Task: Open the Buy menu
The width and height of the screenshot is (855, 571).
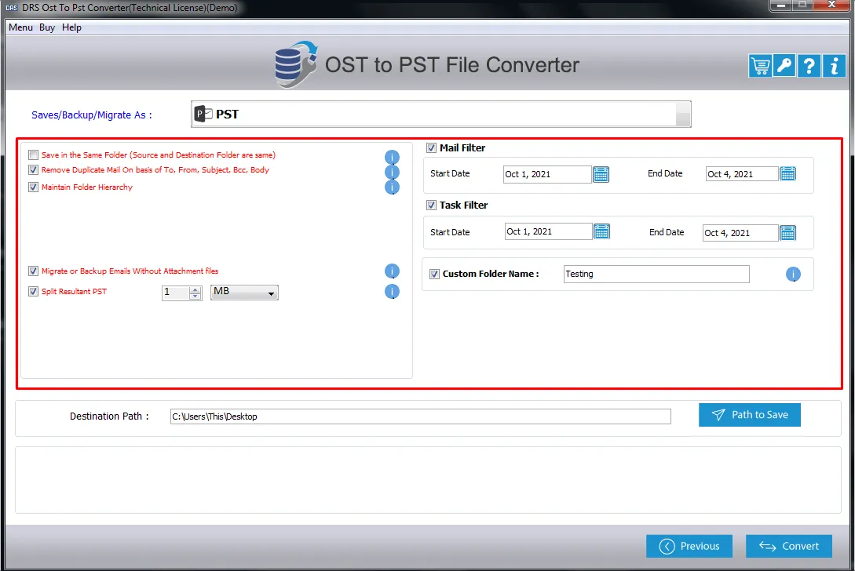Action: coord(47,27)
